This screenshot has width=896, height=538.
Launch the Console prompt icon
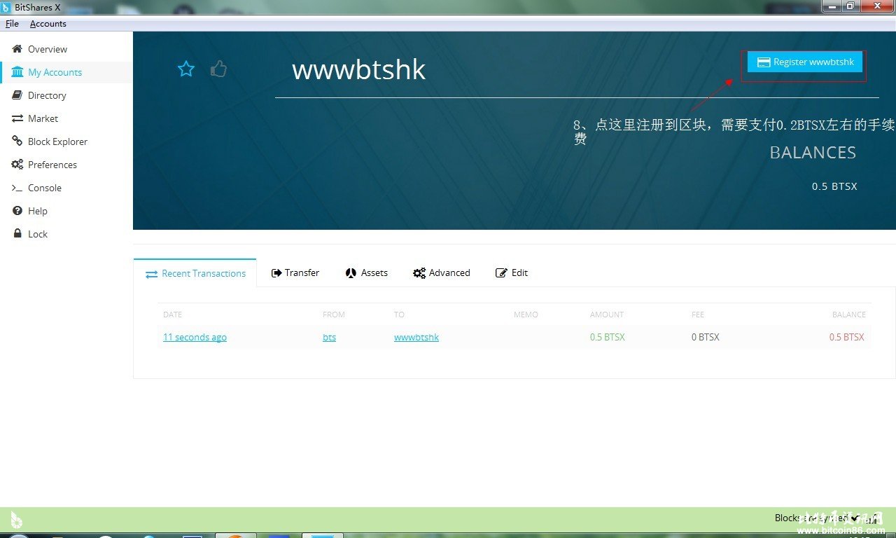pos(17,188)
